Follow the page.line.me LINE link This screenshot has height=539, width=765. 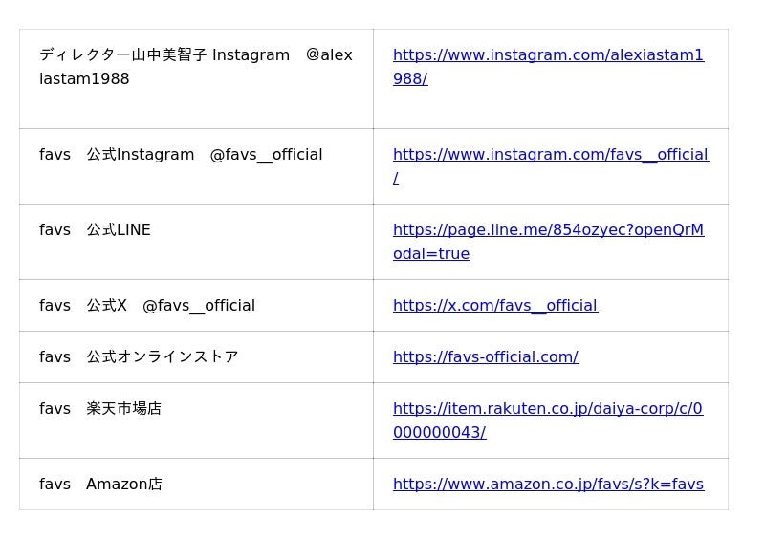[548, 230]
